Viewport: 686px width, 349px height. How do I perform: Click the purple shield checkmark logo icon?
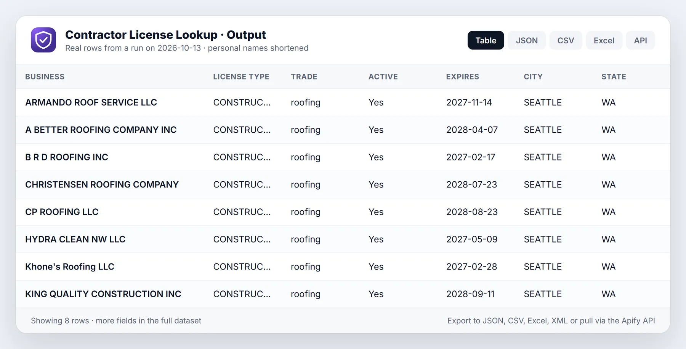point(43,40)
